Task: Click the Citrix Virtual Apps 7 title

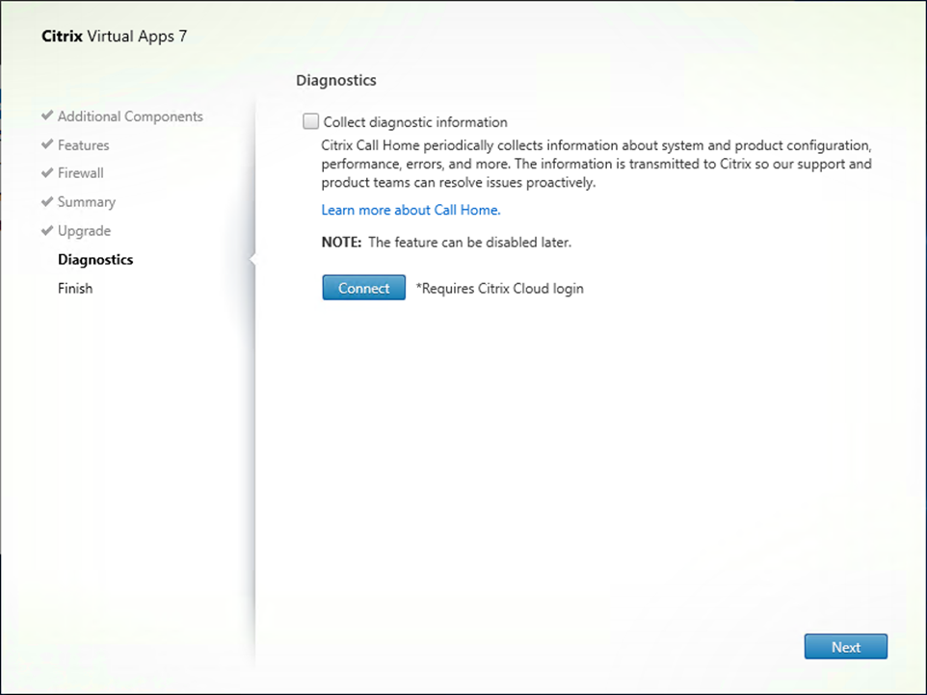Action: 114,37
